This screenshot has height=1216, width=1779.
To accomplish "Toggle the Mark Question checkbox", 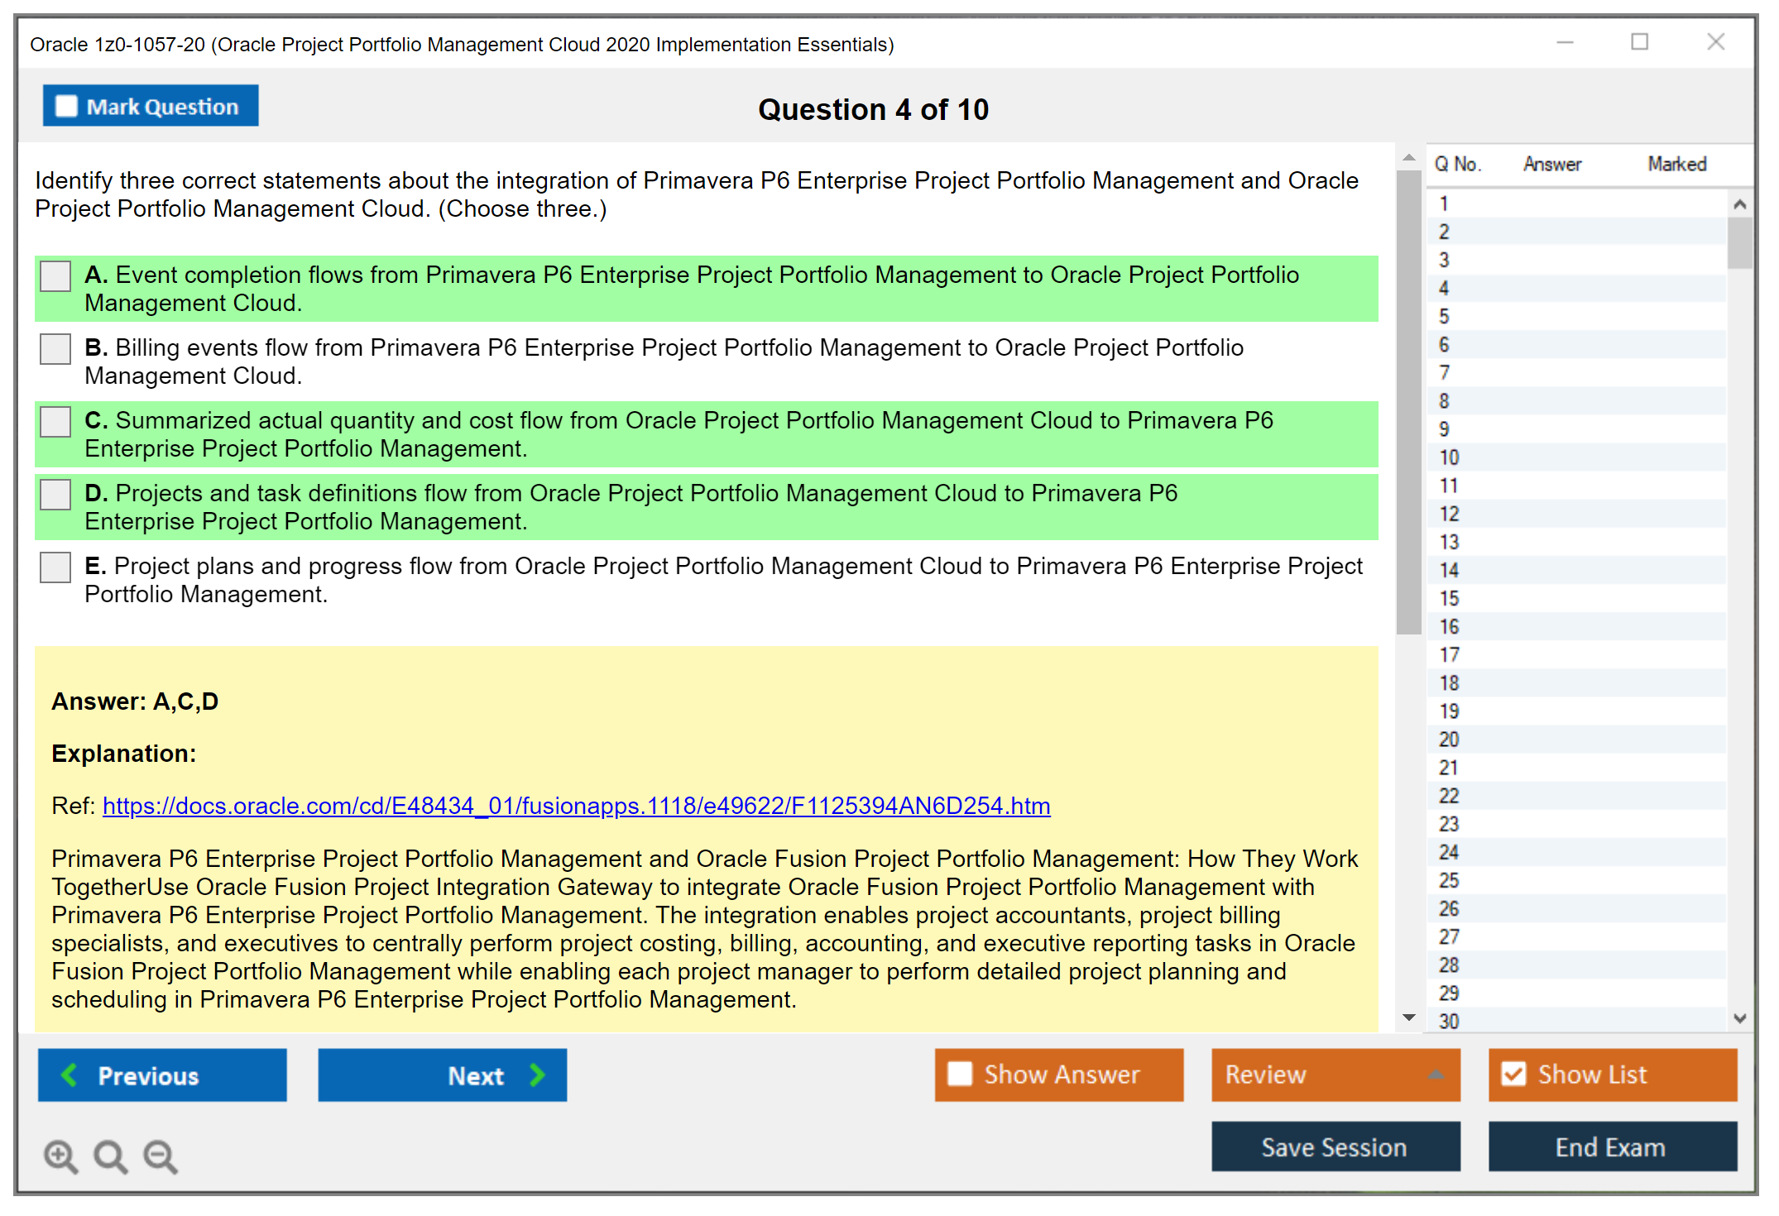I will [66, 106].
